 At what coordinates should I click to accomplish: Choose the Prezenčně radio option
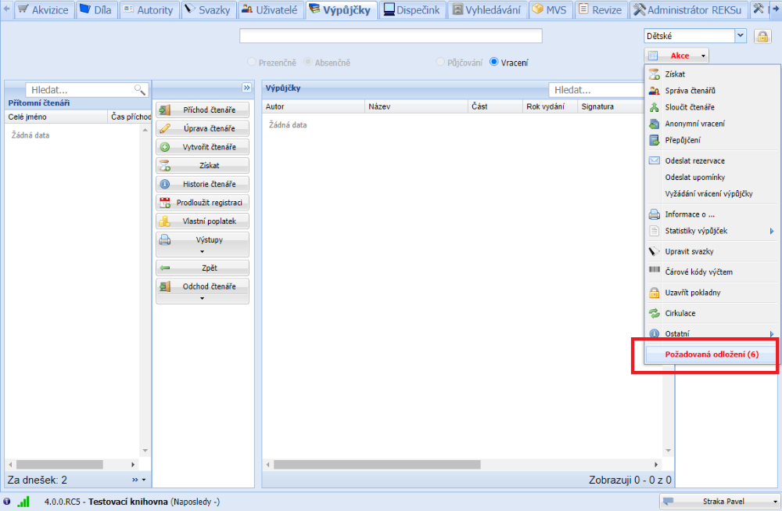(252, 63)
